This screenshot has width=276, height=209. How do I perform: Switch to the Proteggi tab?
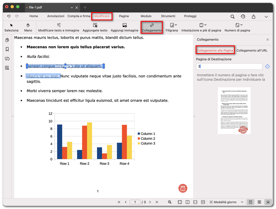[190, 16]
